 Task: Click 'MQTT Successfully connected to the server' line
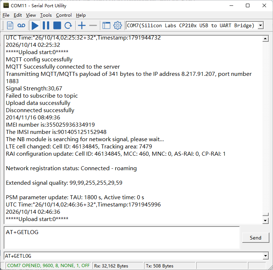point(63,66)
